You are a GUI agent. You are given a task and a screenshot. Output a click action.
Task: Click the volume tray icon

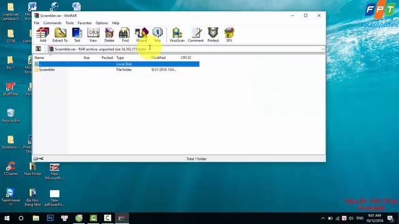tap(352, 218)
